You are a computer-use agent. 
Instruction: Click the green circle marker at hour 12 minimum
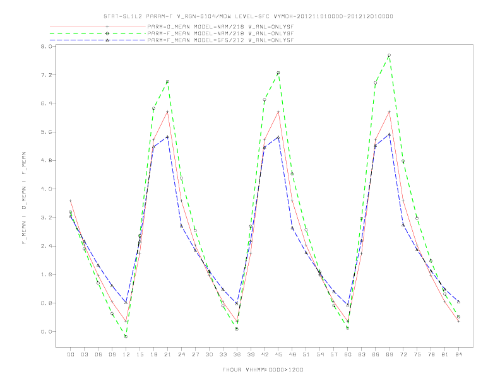(x=126, y=337)
